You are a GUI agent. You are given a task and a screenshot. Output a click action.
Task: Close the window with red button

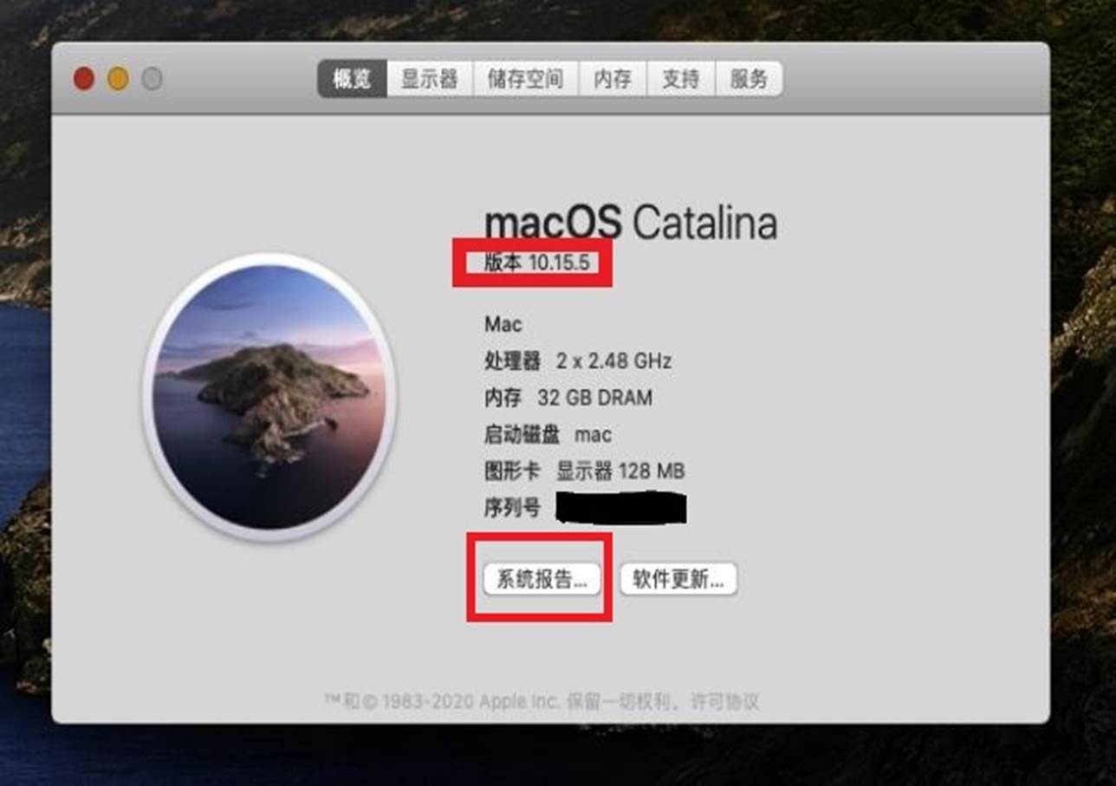tap(84, 79)
